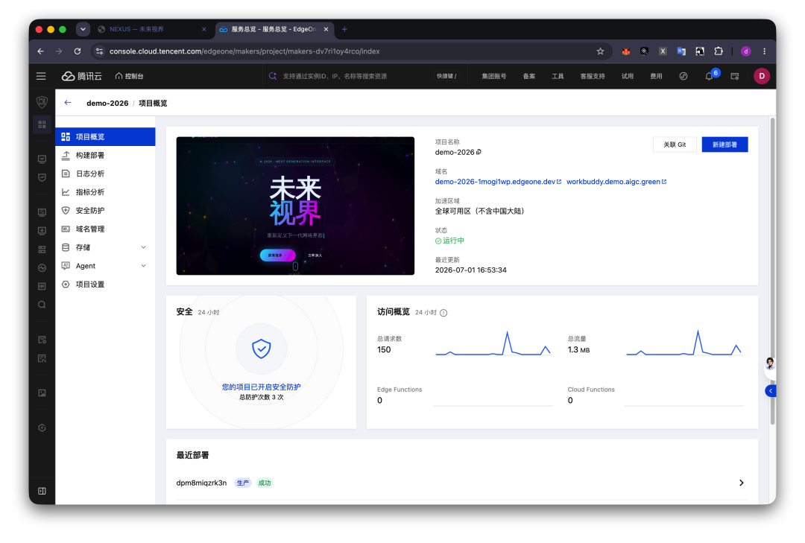Viewport: 805px width, 543px height.
Task: Click the 总请求数 sparkline chart
Action: pyautogui.click(x=493, y=344)
